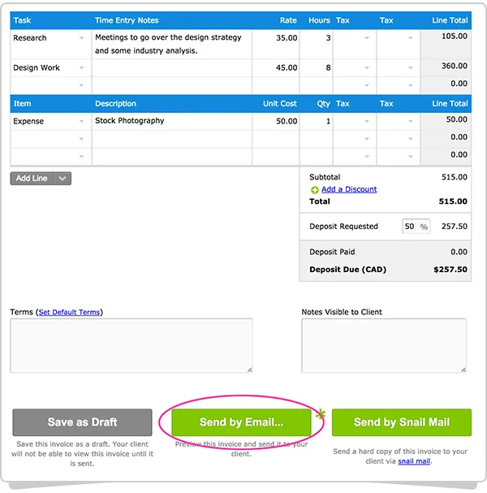Screen dimensions: 487x493
Task: Open the Add Line split-button arrow
Action: (x=63, y=179)
